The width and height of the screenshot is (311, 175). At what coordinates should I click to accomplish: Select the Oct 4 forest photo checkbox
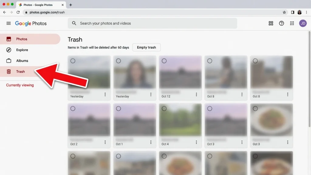coord(164,108)
